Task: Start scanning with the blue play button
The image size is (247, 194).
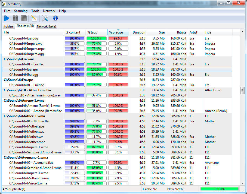Action: (7, 18)
